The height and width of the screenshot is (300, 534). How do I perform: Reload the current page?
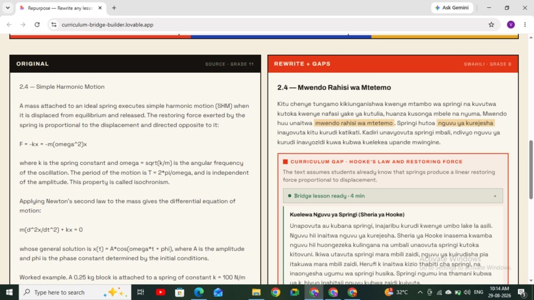[37, 25]
